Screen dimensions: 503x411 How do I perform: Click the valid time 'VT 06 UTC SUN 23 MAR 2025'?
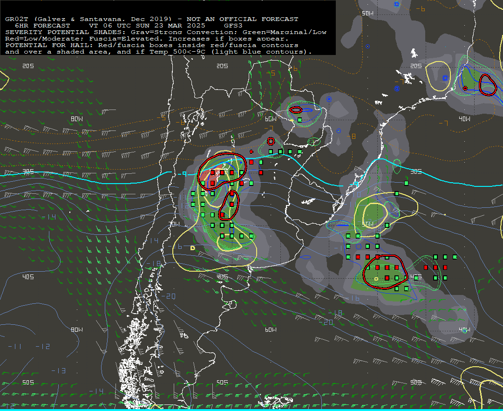click(x=147, y=26)
